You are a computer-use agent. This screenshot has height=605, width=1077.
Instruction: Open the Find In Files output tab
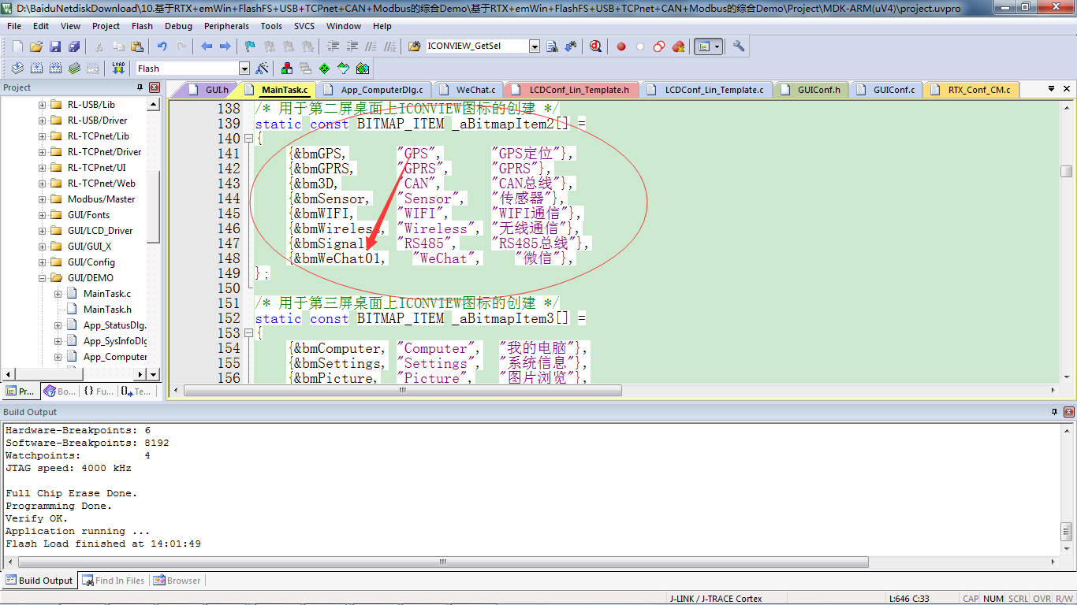[x=112, y=581]
